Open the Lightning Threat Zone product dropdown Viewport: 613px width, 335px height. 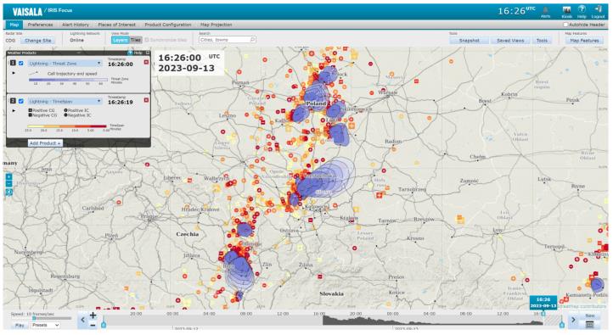tap(65, 63)
